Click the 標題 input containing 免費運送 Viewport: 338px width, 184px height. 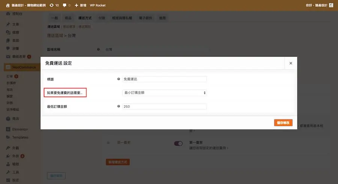coord(164,79)
